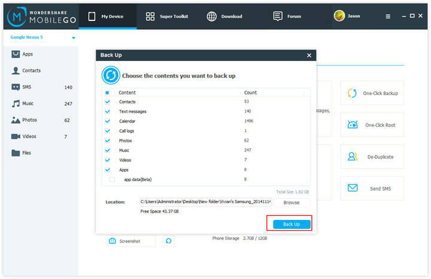Uncheck the Photos backup checkbox

(108, 140)
